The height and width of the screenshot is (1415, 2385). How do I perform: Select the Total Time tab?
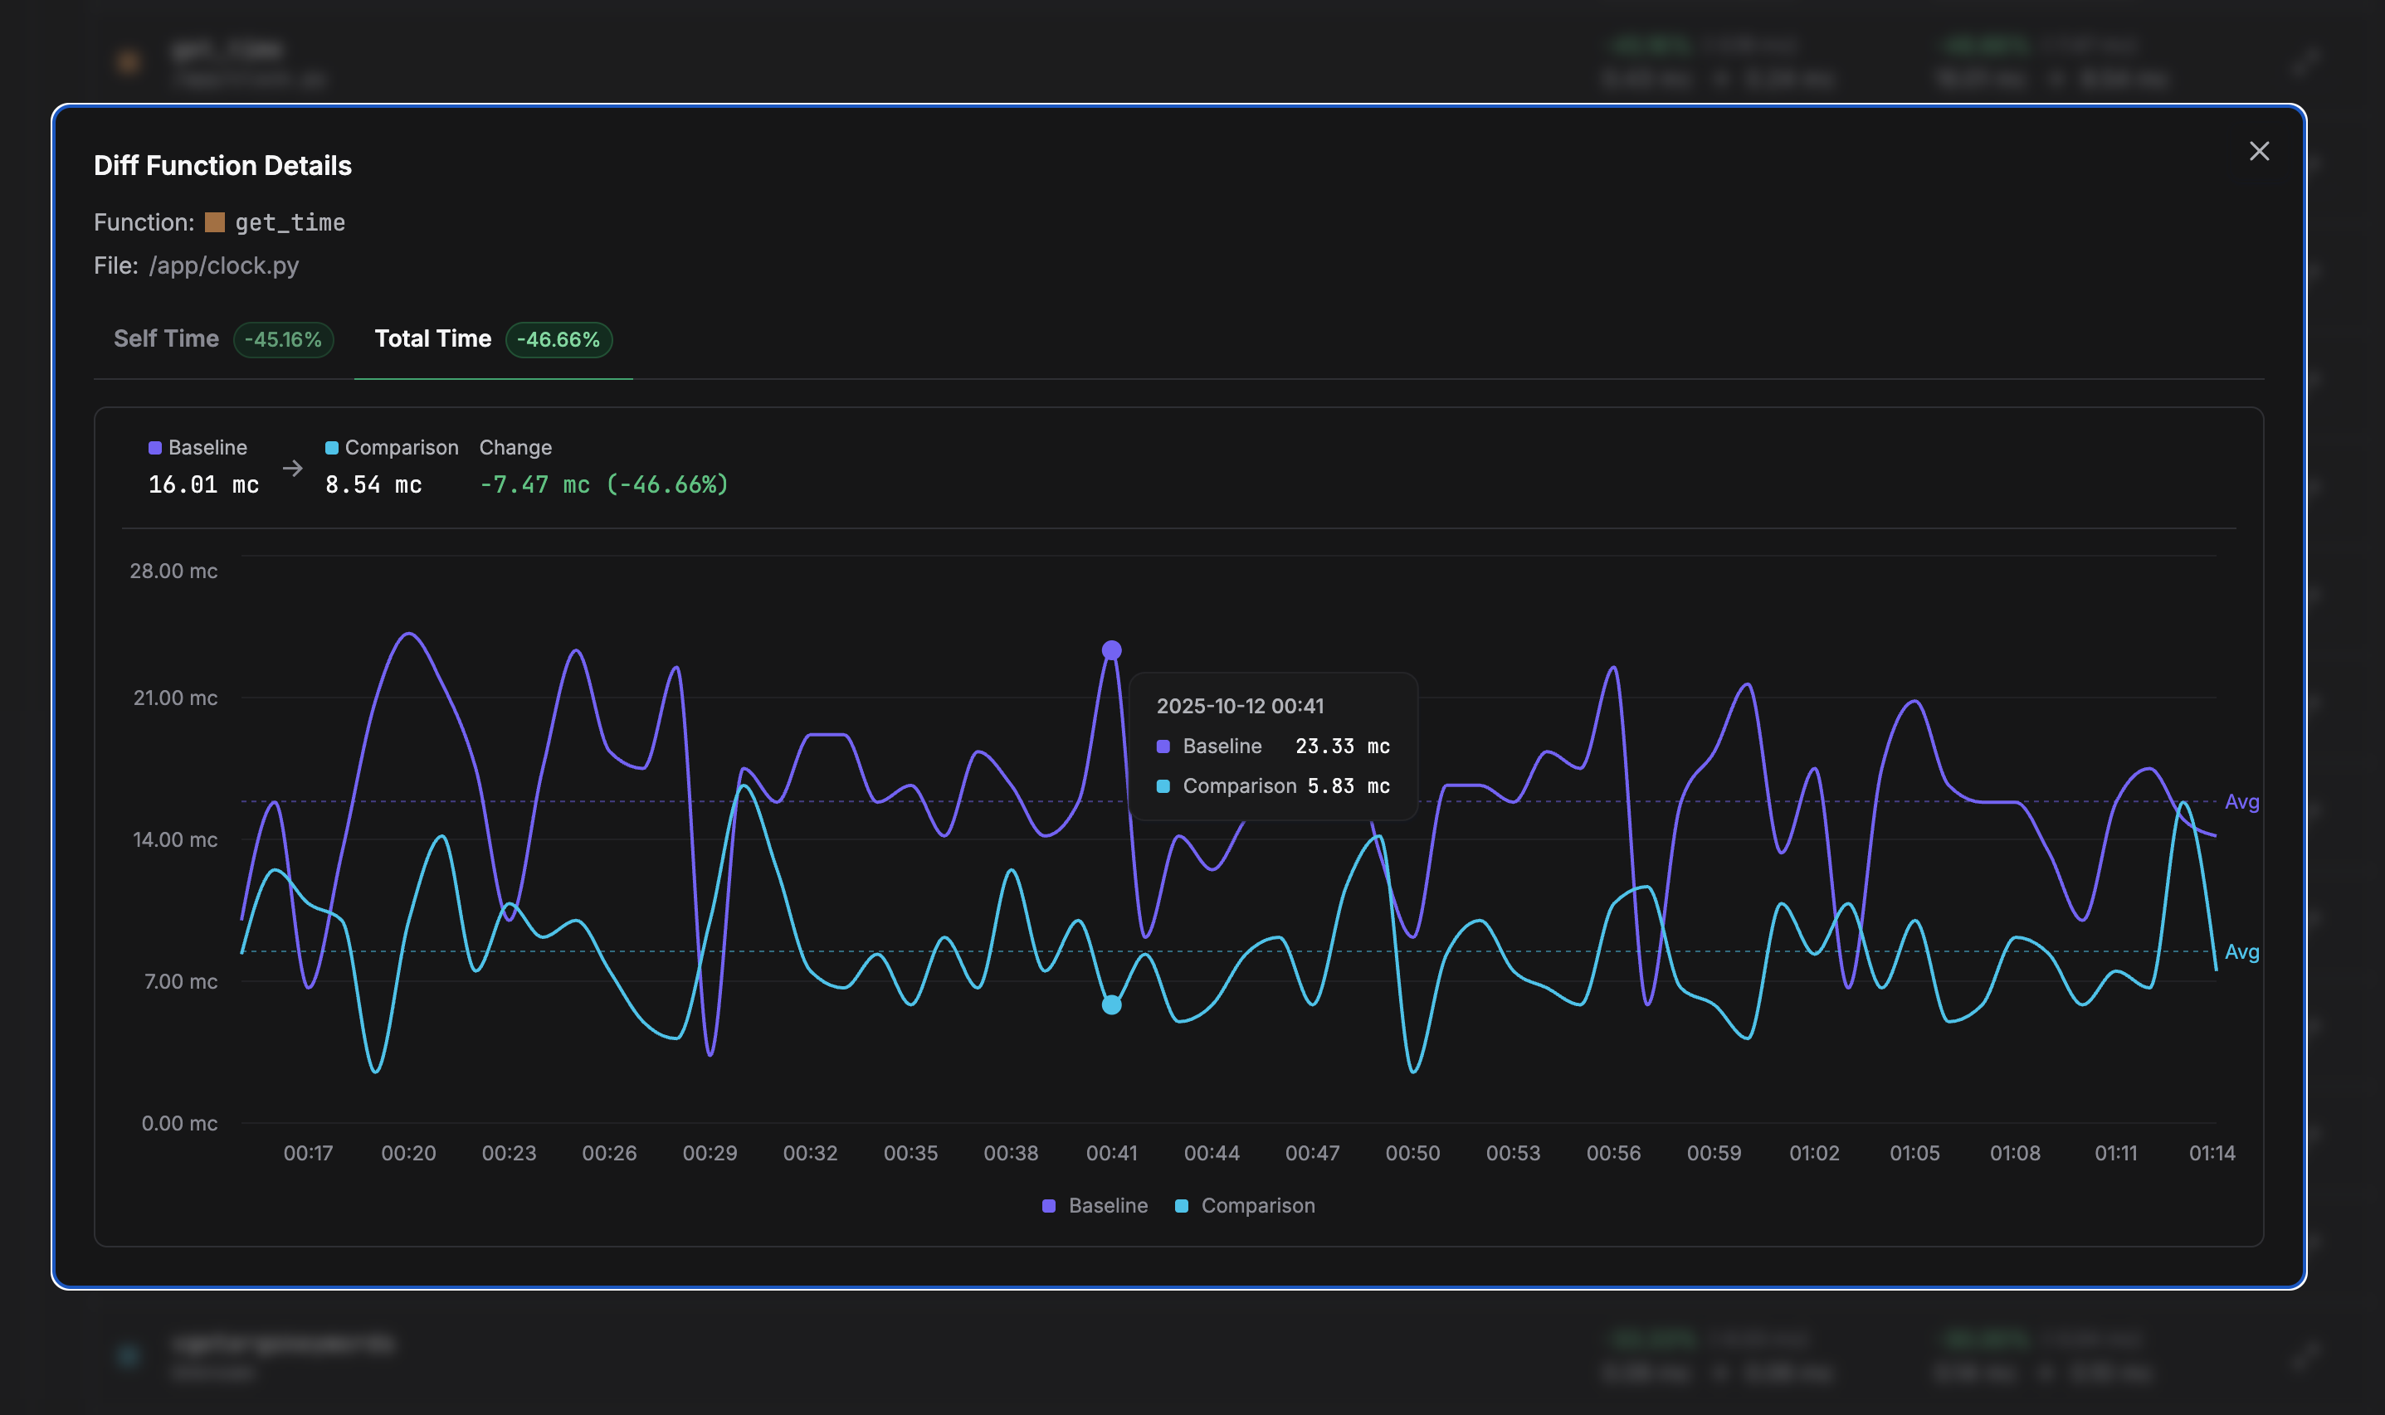tap(433, 339)
